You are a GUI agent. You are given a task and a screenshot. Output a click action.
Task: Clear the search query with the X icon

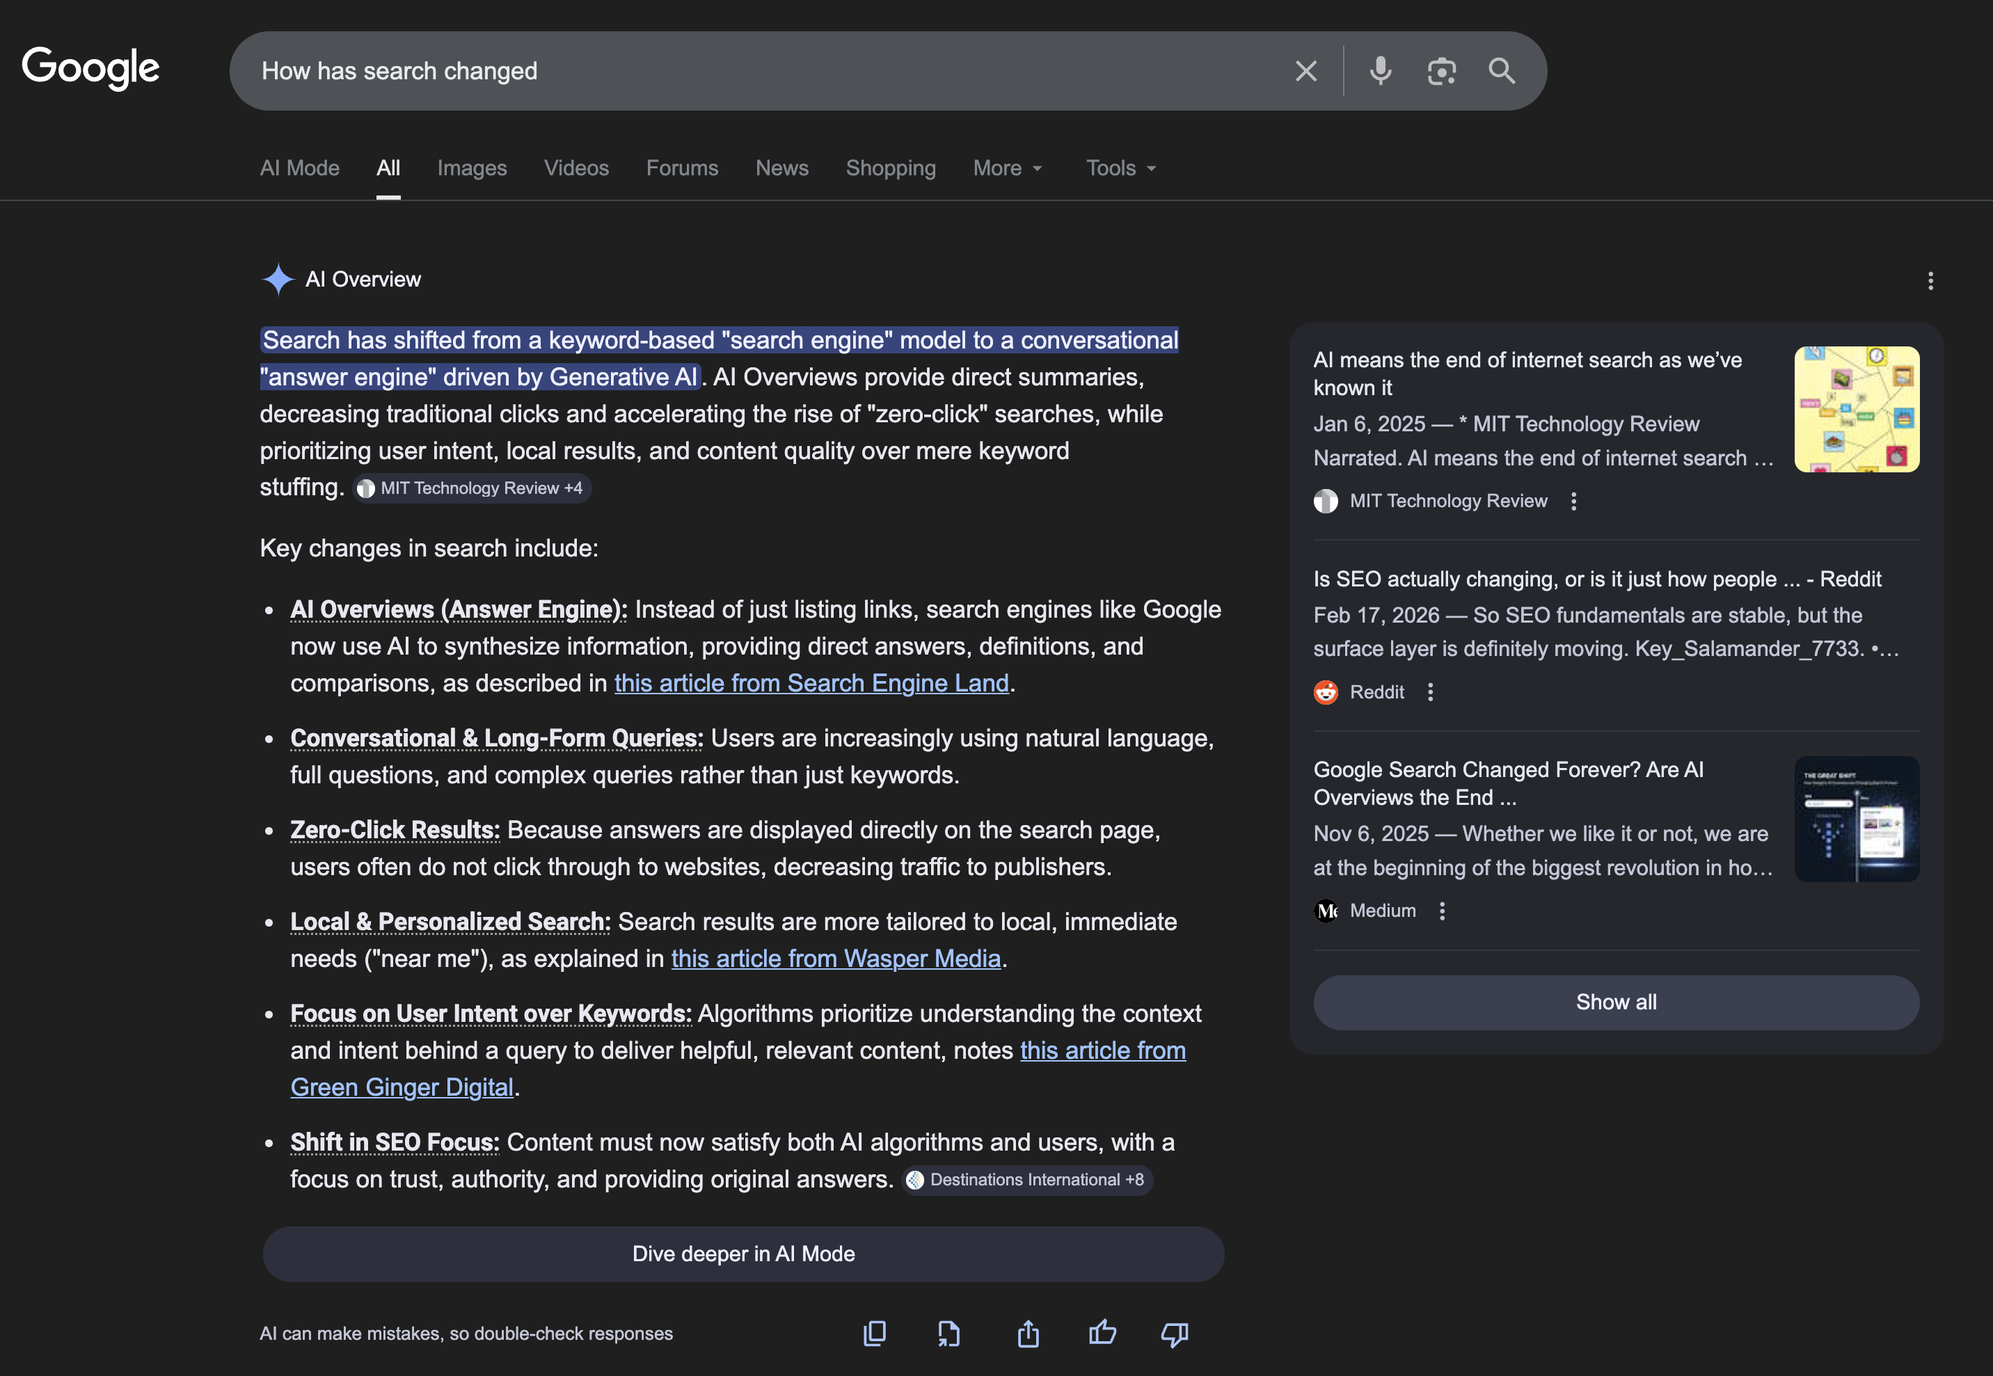[1305, 71]
